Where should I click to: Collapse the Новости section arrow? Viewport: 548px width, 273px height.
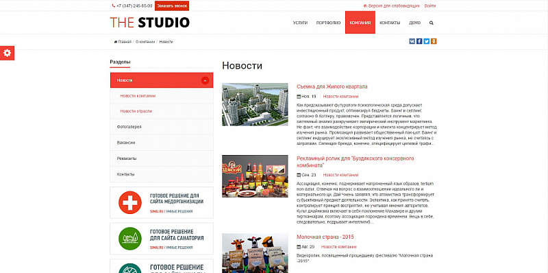pos(205,80)
